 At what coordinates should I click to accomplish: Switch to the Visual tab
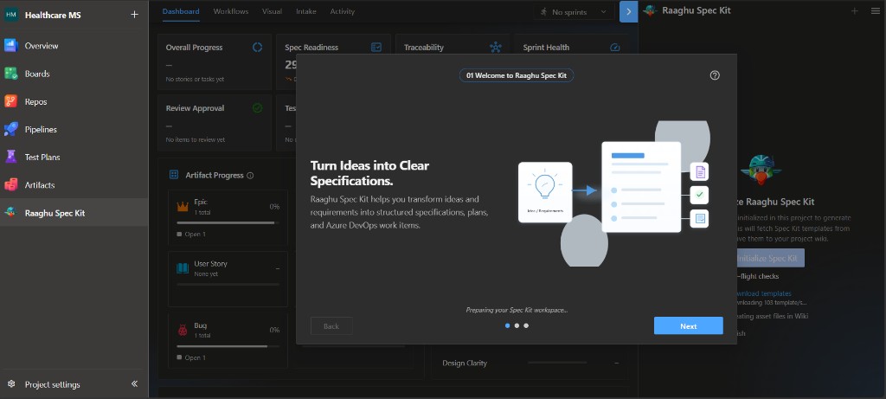pyautogui.click(x=272, y=11)
